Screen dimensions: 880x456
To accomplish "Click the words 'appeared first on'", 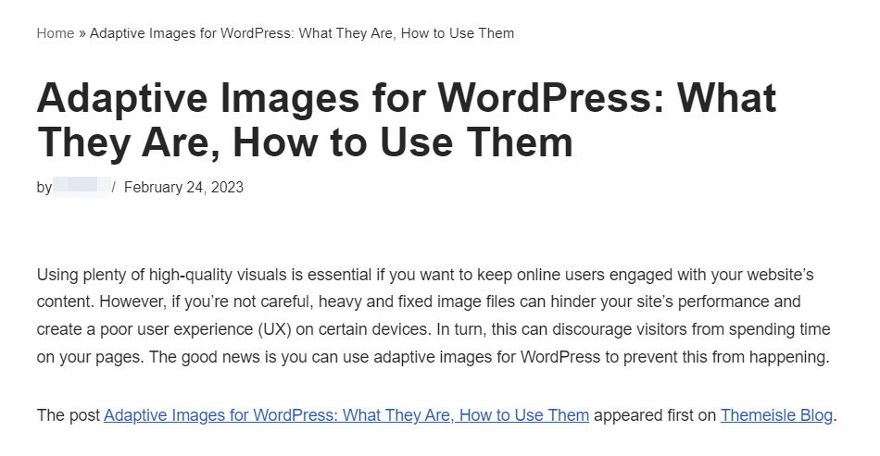I will click(654, 415).
